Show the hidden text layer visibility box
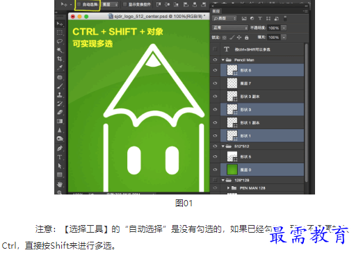This screenshot has width=354, height=257. (x=215, y=49)
